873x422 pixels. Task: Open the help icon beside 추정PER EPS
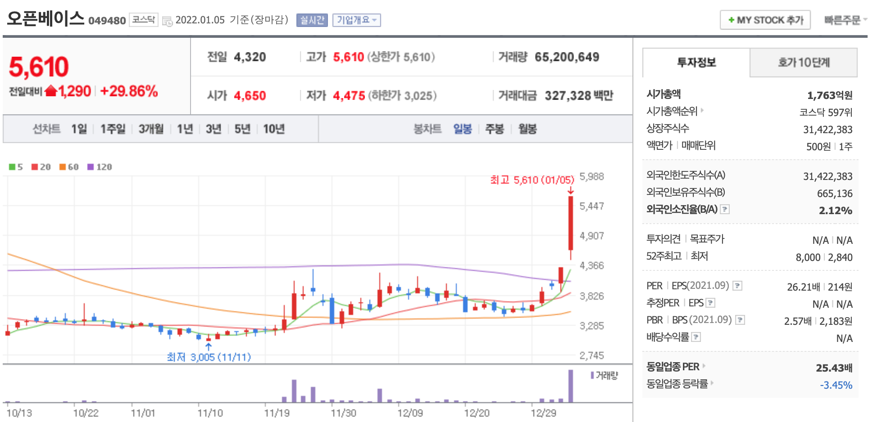click(x=710, y=303)
